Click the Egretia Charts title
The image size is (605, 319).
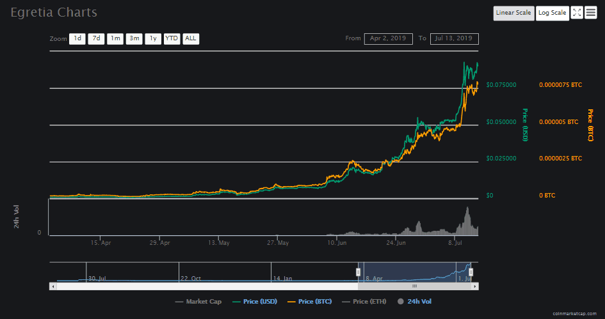tap(54, 12)
